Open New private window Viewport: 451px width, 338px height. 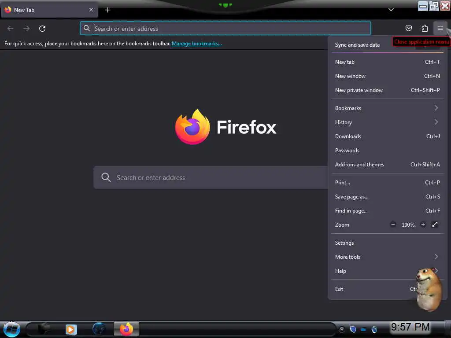[x=387, y=90]
